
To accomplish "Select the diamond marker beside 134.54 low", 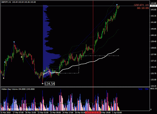I will 42,84.
